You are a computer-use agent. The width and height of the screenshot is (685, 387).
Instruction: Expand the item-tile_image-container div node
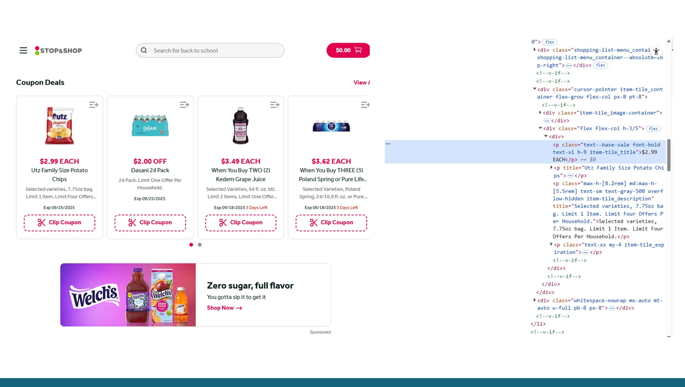[x=540, y=113]
